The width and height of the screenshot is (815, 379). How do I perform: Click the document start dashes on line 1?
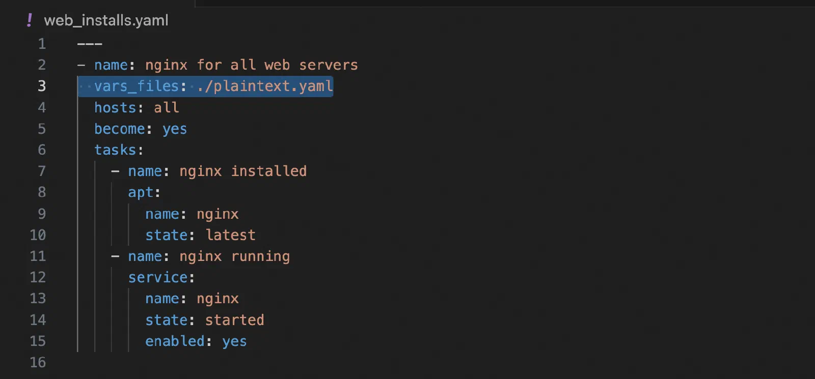point(90,44)
